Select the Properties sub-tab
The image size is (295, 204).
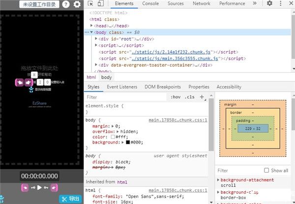click(199, 87)
